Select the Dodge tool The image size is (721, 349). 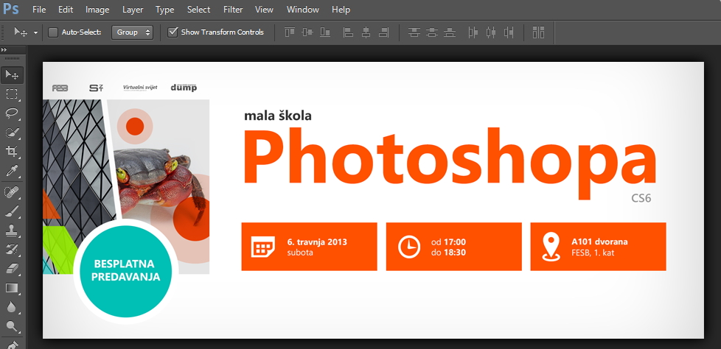[x=12, y=326]
